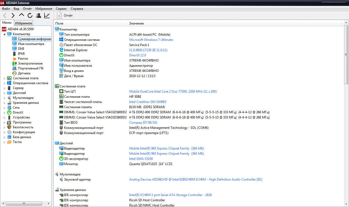Open the Intel GMA X3100 link
The height and width of the screenshot is (207, 349).
(x=141, y=159)
